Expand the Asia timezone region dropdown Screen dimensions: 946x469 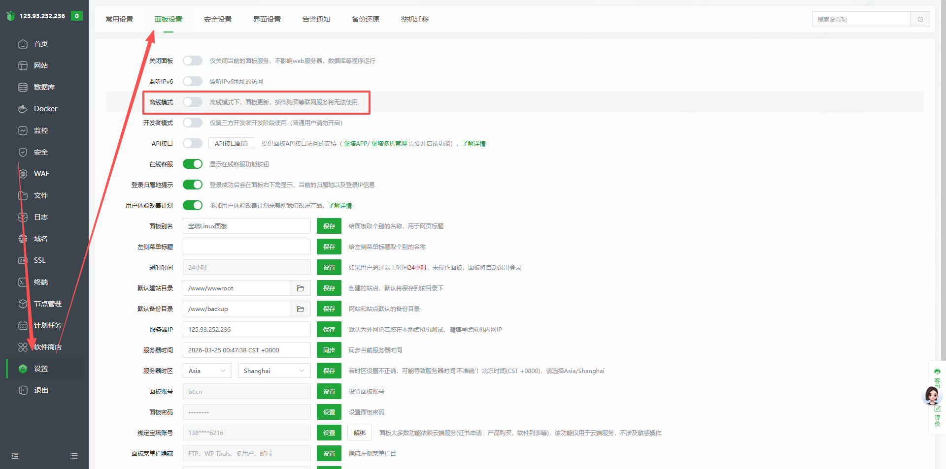pyautogui.click(x=207, y=371)
